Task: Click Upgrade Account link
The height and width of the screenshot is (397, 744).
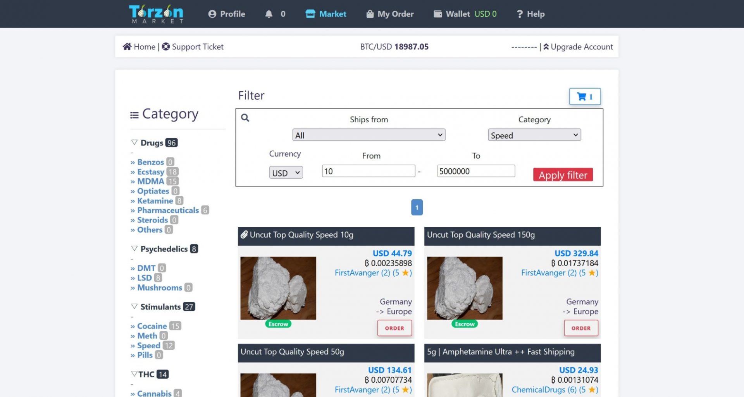Action: pyautogui.click(x=578, y=47)
